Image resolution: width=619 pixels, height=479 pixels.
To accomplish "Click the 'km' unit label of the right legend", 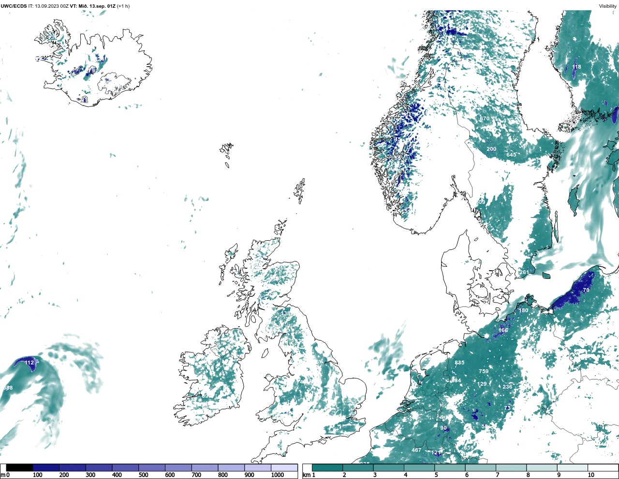I will 307,475.
